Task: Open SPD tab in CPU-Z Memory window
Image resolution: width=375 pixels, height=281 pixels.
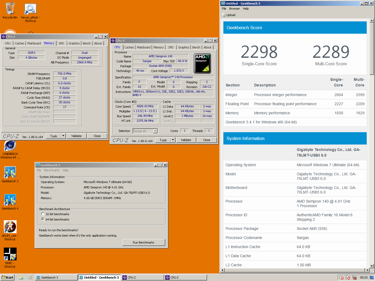Action: click(61, 43)
